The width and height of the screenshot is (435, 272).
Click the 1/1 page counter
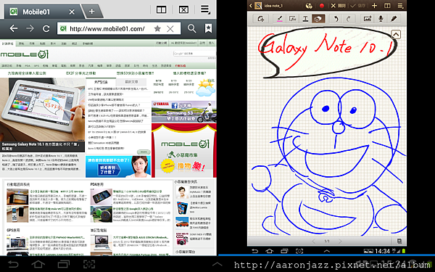[x=327, y=241]
